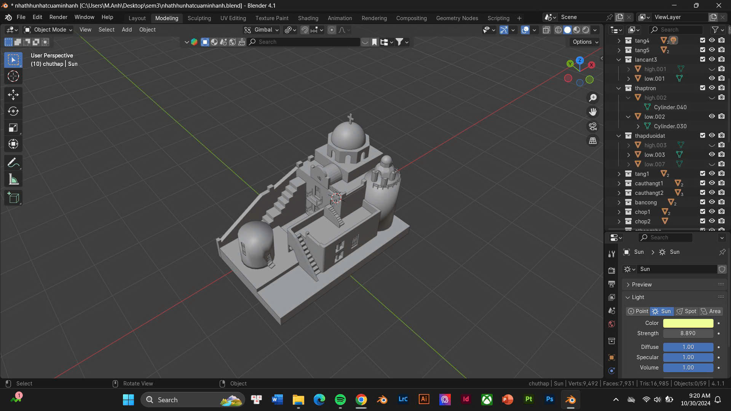Collapse the thapduoidat collection
The height and width of the screenshot is (411, 731).
point(619,135)
